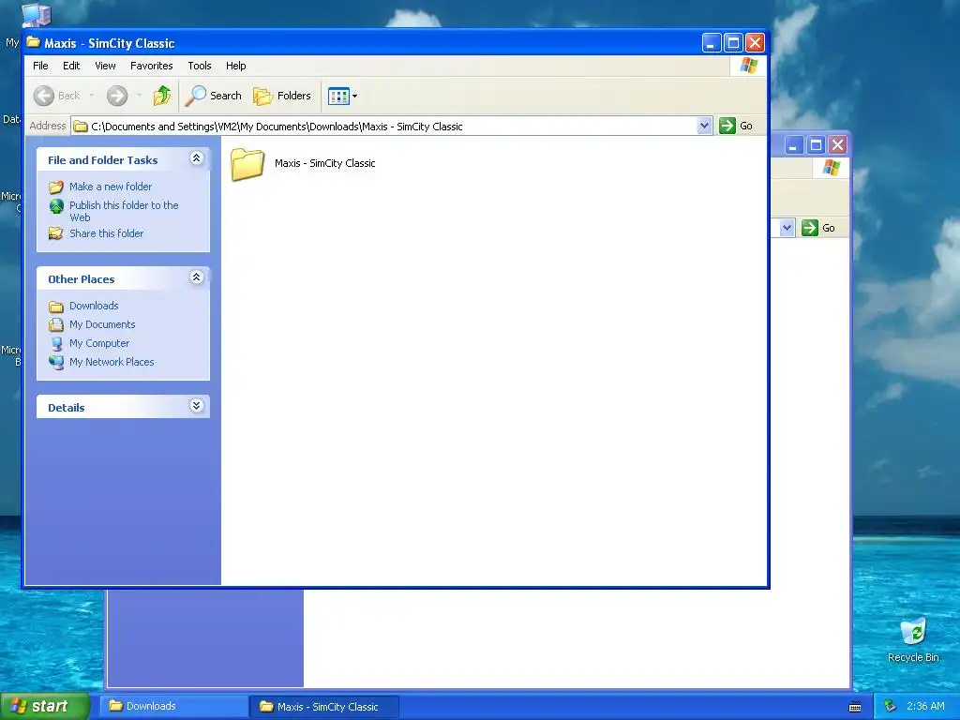Minimize the Maxis - SimCity Classic window
The image size is (960, 720).
coord(712,43)
